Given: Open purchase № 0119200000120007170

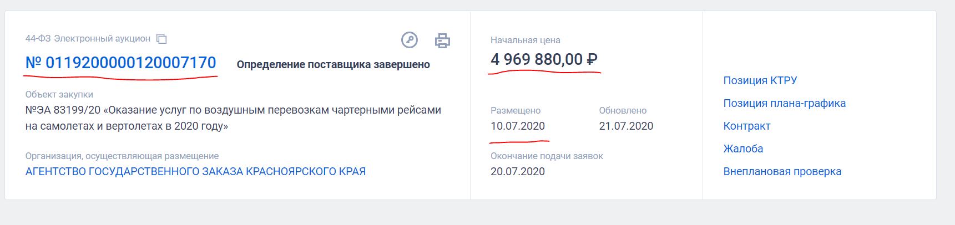Looking at the screenshot, I should (x=121, y=63).
